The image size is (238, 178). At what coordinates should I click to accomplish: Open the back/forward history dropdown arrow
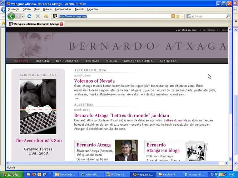click(23, 16)
